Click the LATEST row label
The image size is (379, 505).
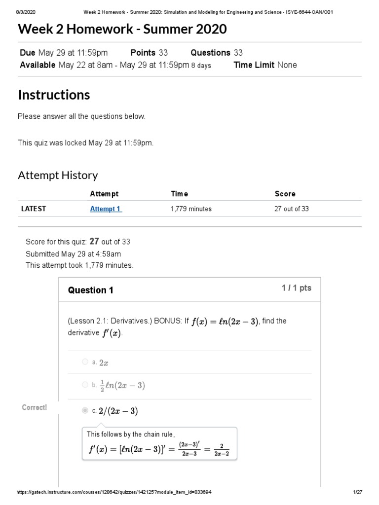34,209
